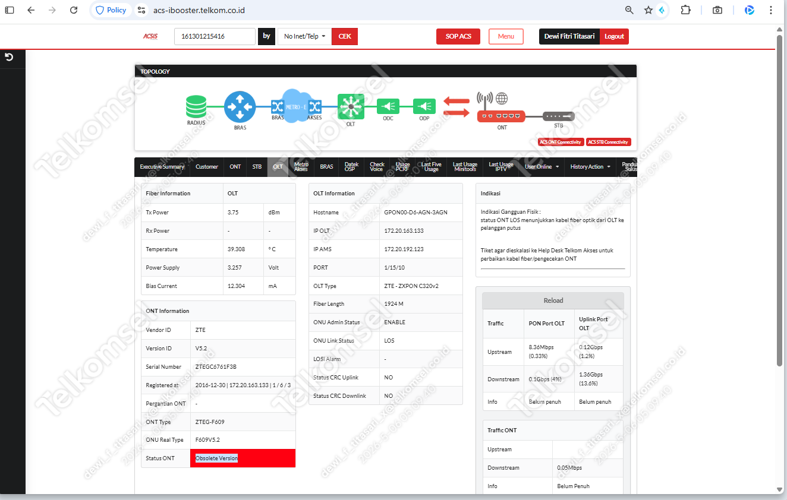Select the OLT node icon in topology
This screenshot has height=500, width=787.
351,106
